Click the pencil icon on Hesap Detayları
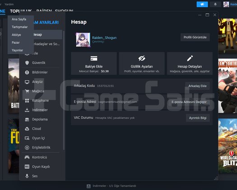Viewport: 237px width, 190px height. (190, 58)
